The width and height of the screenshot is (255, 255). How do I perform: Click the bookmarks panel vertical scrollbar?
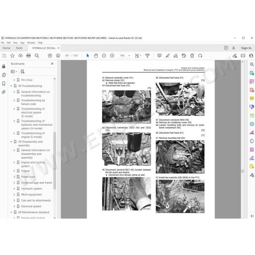tap(55, 161)
